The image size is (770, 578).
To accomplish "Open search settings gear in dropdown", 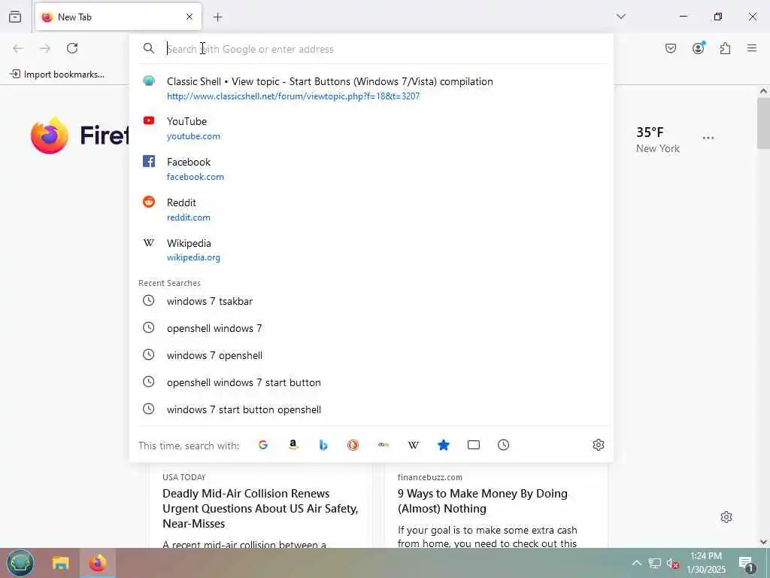I will coord(598,445).
